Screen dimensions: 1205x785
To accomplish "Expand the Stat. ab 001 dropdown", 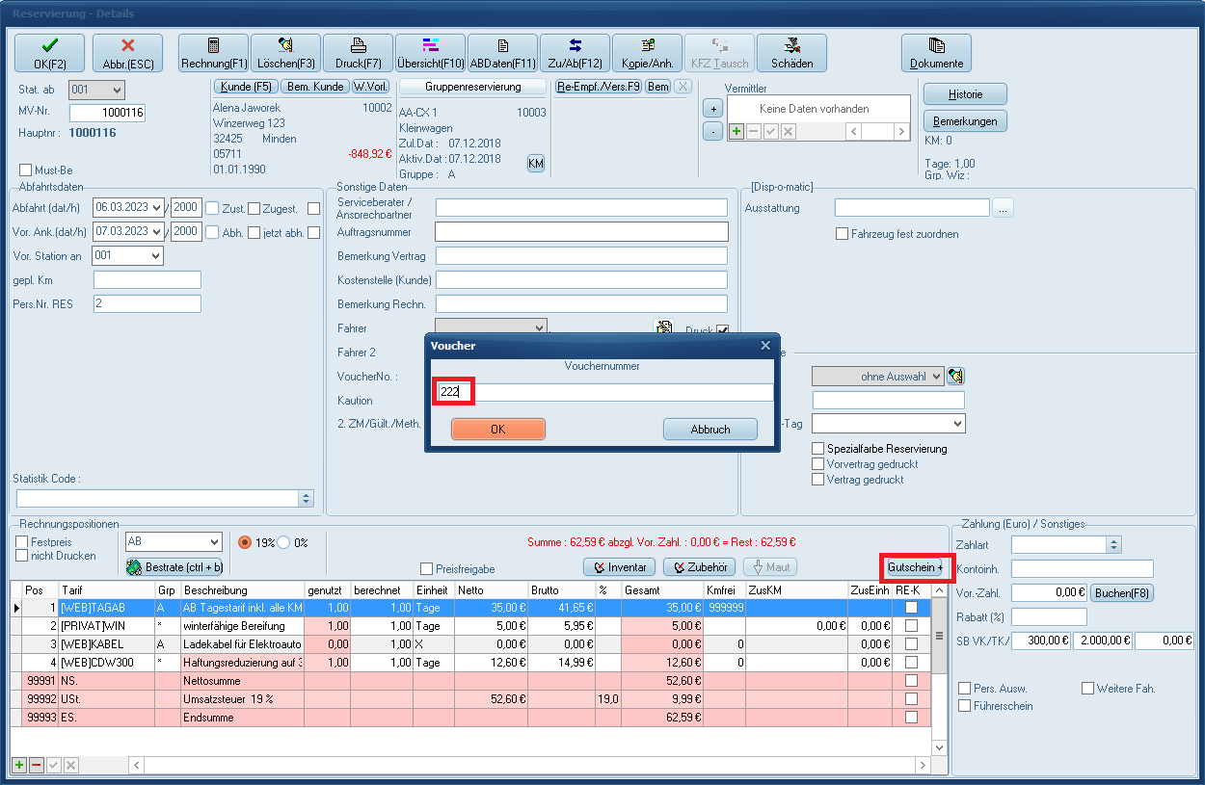I will point(118,90).
